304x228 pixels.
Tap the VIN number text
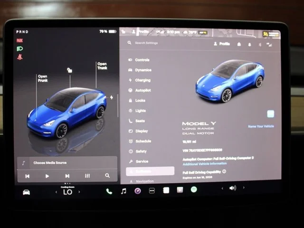coord(202,150)
